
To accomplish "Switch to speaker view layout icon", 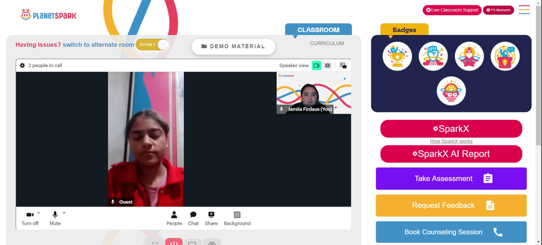I will pyautogui.click(x=317, y=65).
